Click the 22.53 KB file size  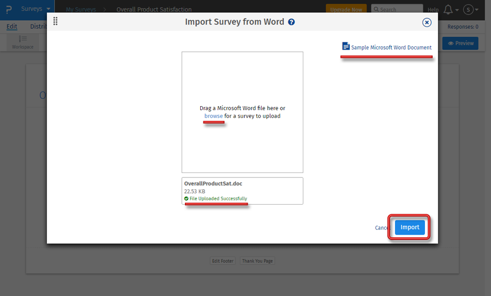[194, 191]
